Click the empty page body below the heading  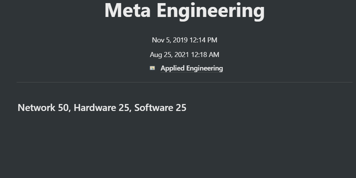point(184,146)
